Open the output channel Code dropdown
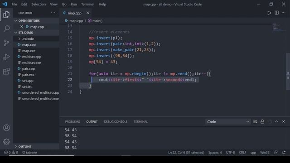This screenshot has height=163, width=290. click(x=228, y=122)
